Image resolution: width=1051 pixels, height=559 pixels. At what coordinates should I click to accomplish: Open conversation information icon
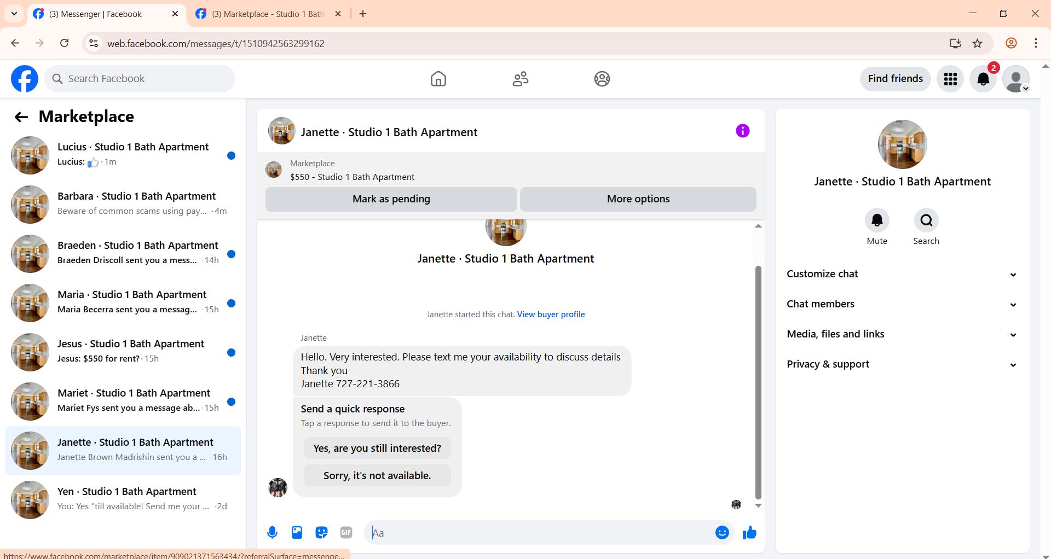pos(743,131)
